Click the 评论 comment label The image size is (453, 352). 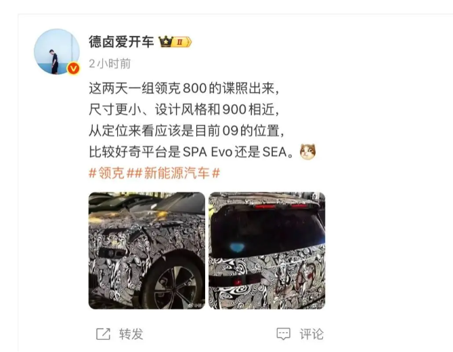tap(311, 334)
